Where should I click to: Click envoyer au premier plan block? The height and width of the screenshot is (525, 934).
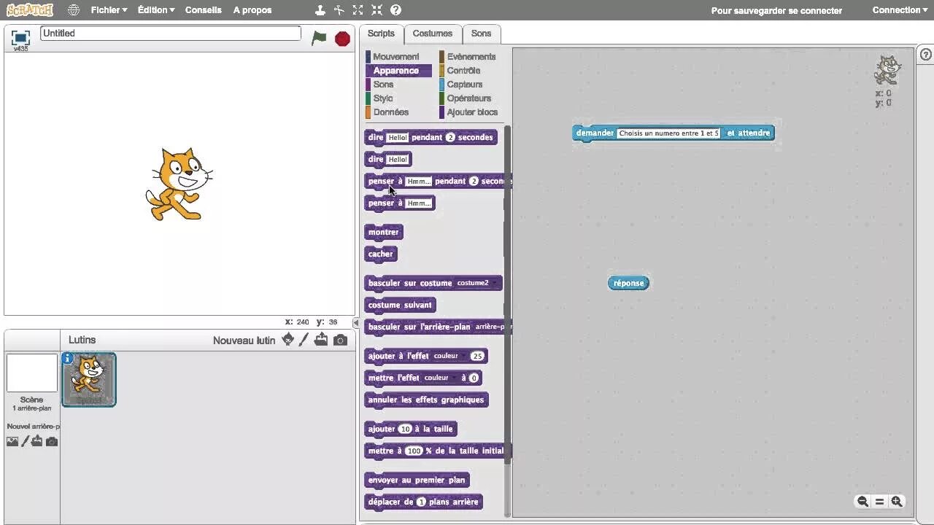click(417, 480)
